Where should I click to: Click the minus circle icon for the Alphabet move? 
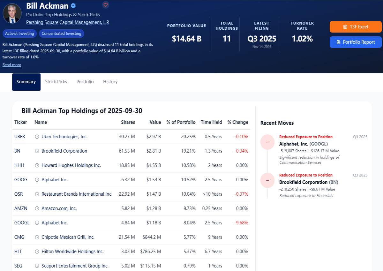267,142
